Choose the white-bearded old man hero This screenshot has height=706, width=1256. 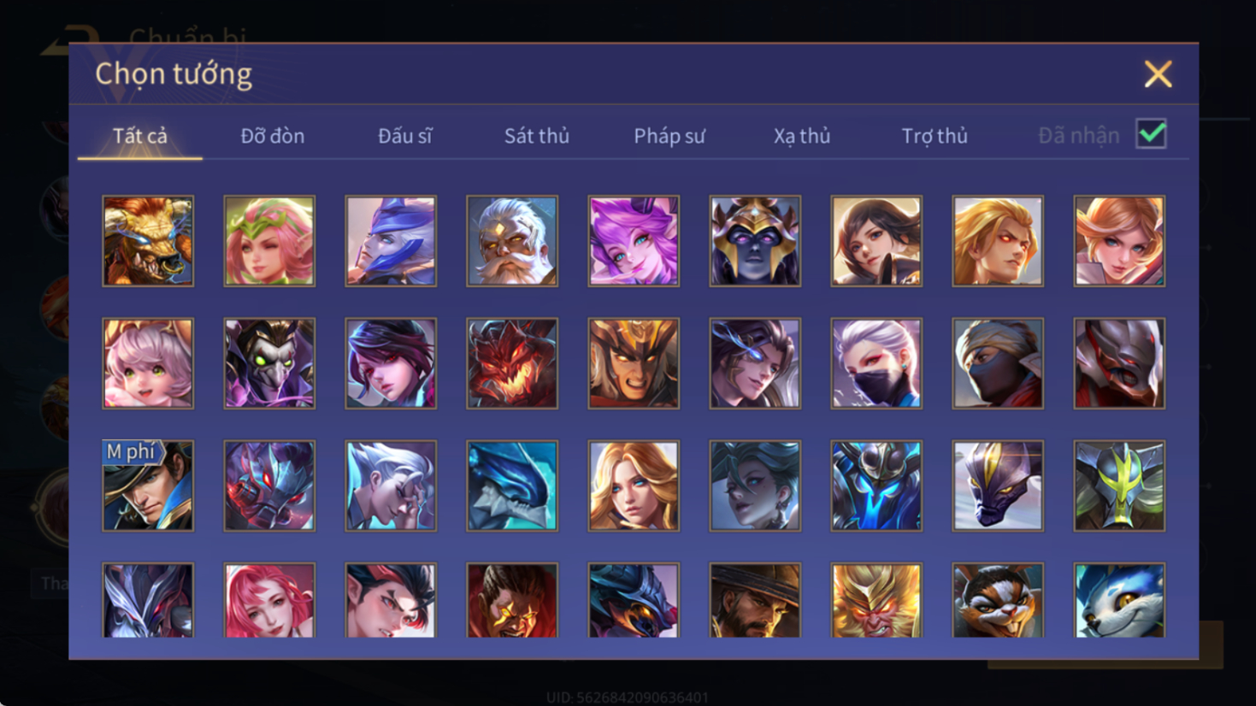[x=512, y=241]
